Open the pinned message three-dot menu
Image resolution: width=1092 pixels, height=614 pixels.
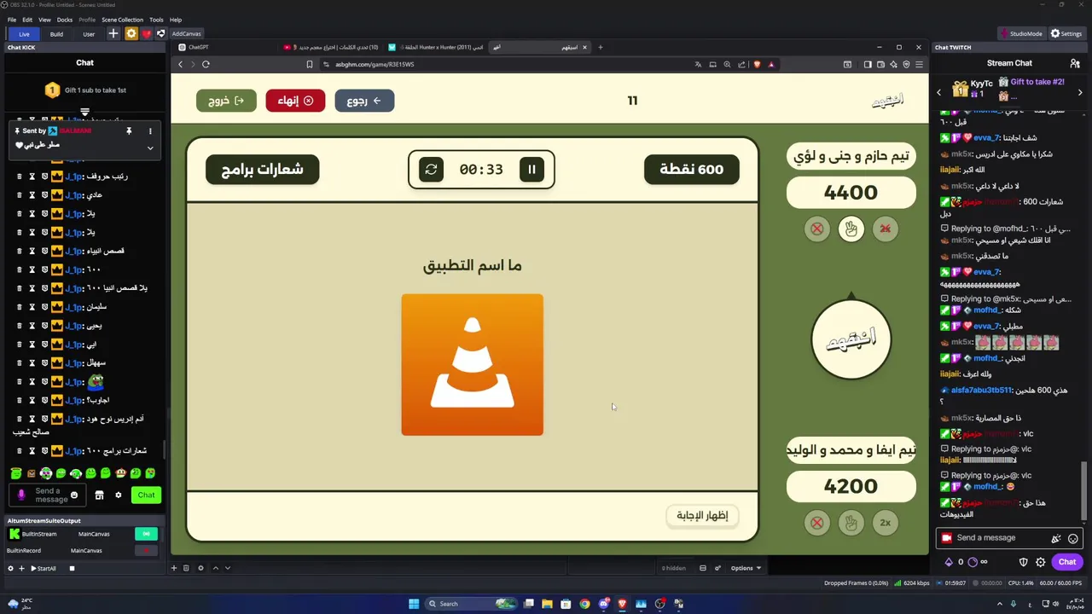150,131
